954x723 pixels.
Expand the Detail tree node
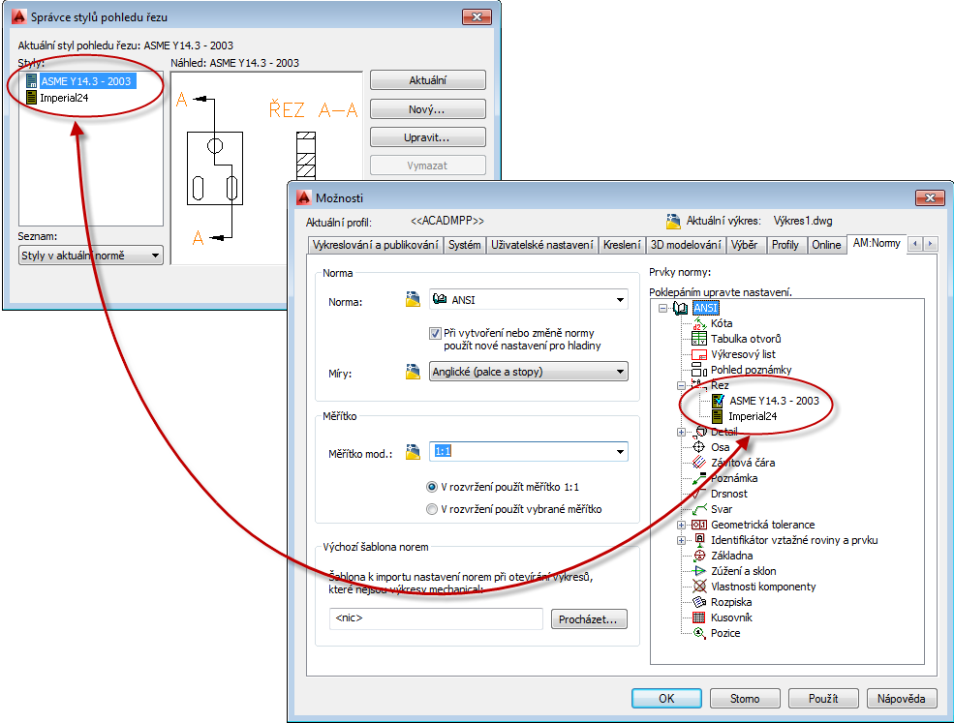pos(682,433)
